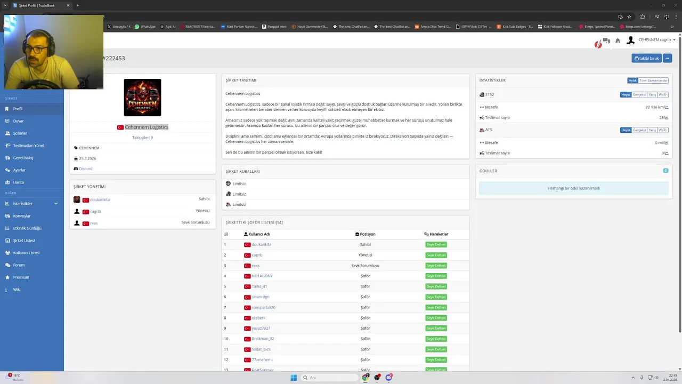This screenshot has height=384, width=682.
Task: Click the Windows taskbar search field
Action: (x=329, y=378)
